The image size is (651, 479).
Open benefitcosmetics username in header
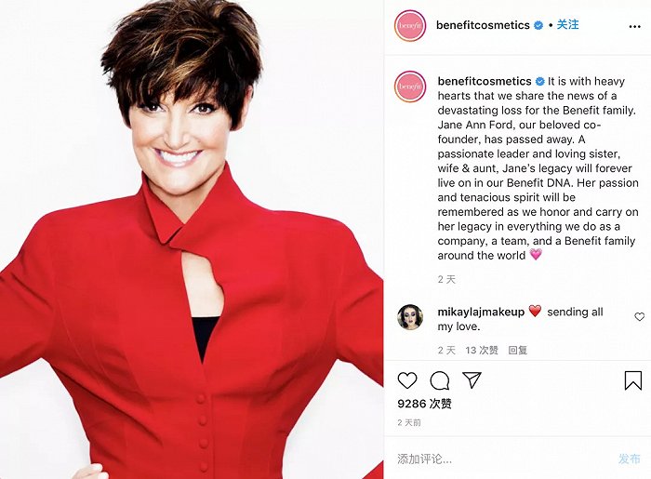pos(483,25)
